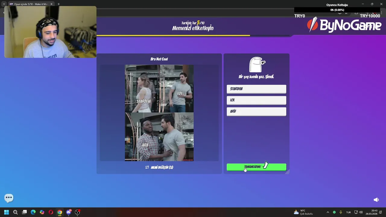
Task: Click the webcam overlay video
Action: click(x=50, y=32)
